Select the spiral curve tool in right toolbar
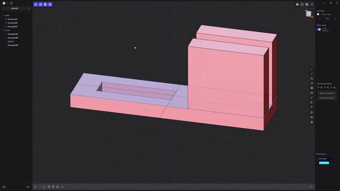 tap(312, 98)
